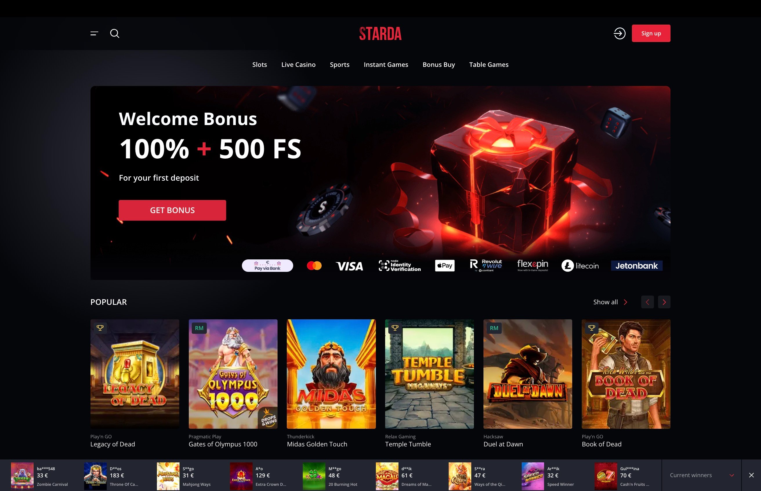The width and height of the screenshot is (761, 491).
Task: Click the litecoin payment logo
Action: click(x=580, y=265)
